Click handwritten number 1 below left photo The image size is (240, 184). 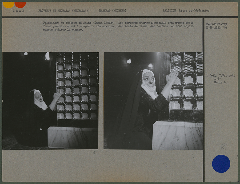click(94, 153)
